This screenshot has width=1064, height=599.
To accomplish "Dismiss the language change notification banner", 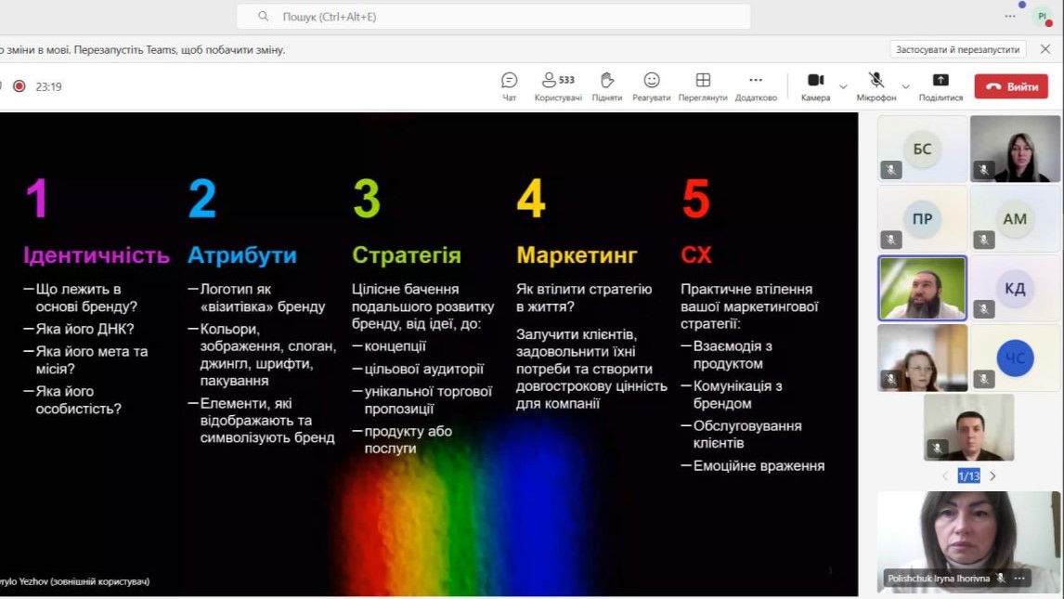I will coord(1045,49).
